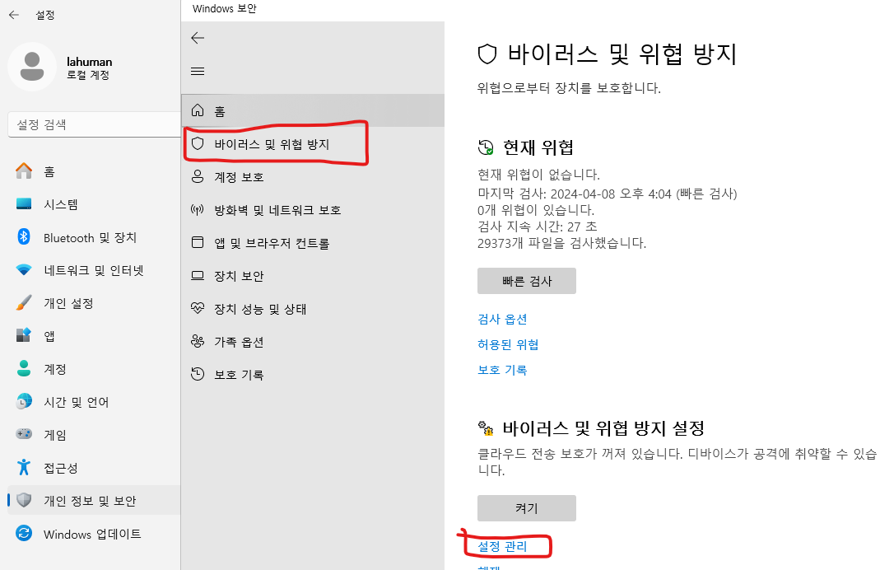Click the device security laptop icon
This screenshot has height=570, width=880.
(198, 276)
